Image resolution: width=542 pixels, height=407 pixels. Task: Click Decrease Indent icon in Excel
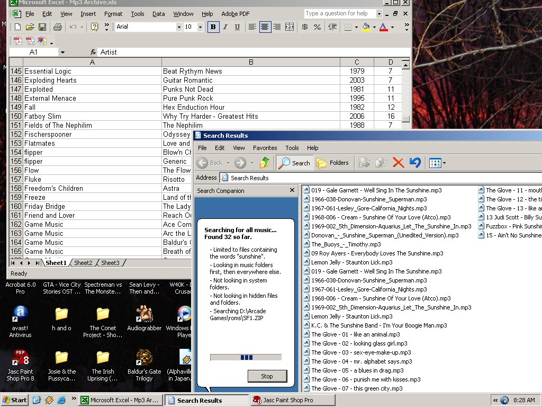pos(332,27)
